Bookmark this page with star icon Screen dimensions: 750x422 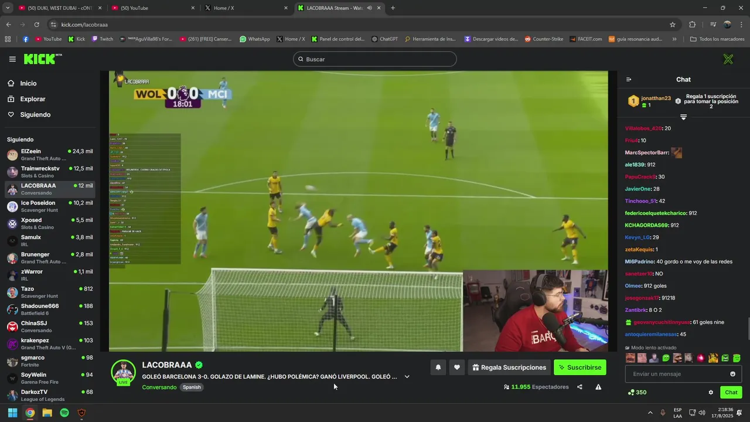click(673, 25)
